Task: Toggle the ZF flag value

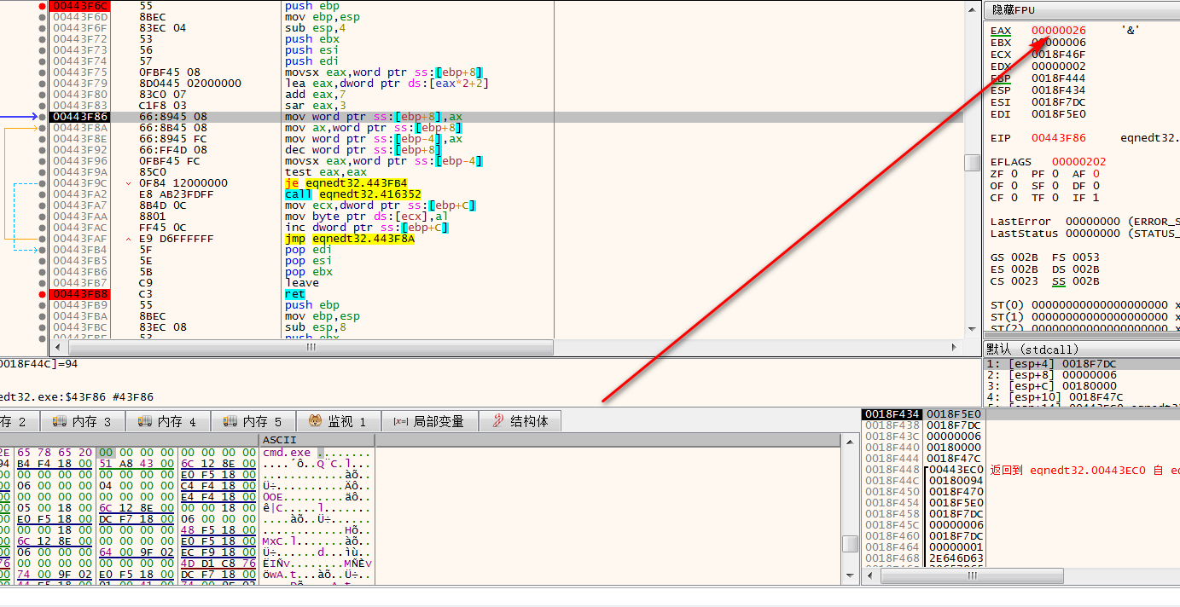Action: [1014, 174]
